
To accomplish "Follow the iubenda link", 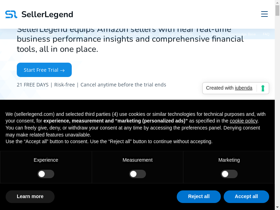I will click(x=244, y=88).
